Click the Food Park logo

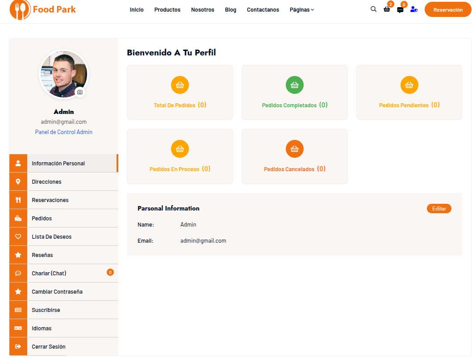[x=43, y=9]
